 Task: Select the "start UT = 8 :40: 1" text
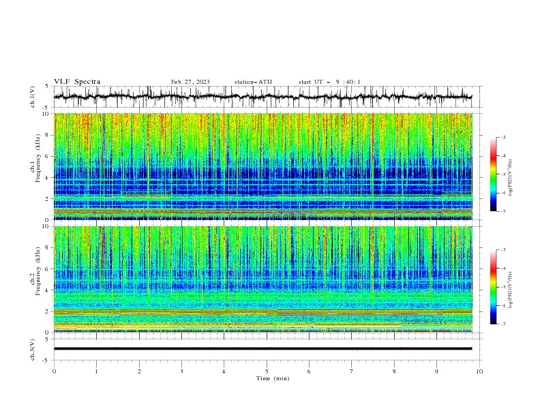(329, 82)
